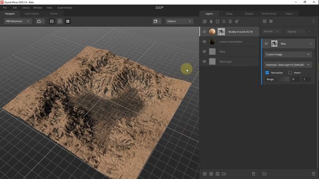Collapse the Map component with chevron
This screenshot has width=319, height=179.
310,44
